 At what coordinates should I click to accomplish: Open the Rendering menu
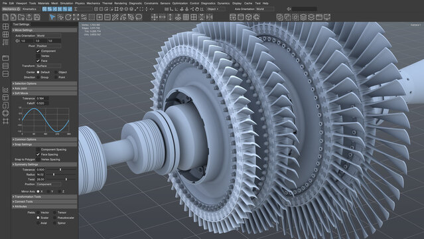(x=121, y=3)
